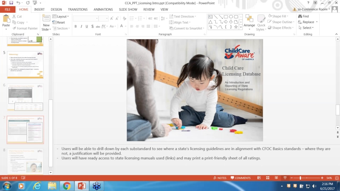
Task: Decrease font size with the smaller A icon
Action: coord(117,18)
